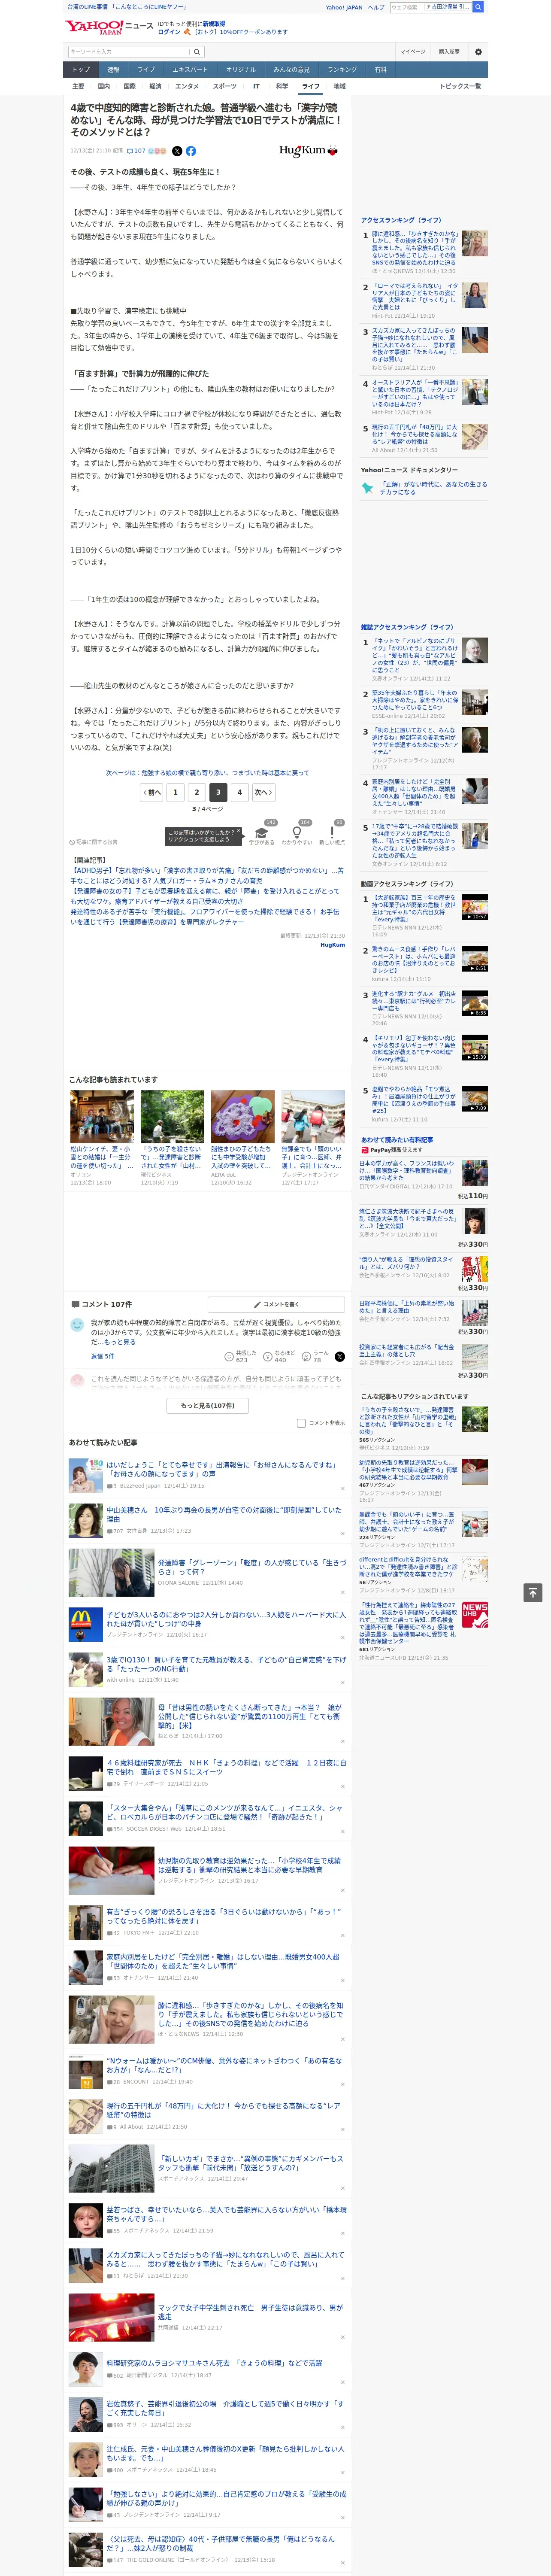551x2576 pixels.
Task: Select スポーツ category
Action: 225,86
